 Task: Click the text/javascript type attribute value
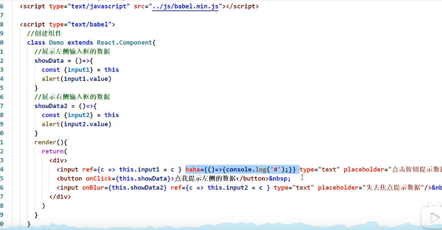pos(98,6)
